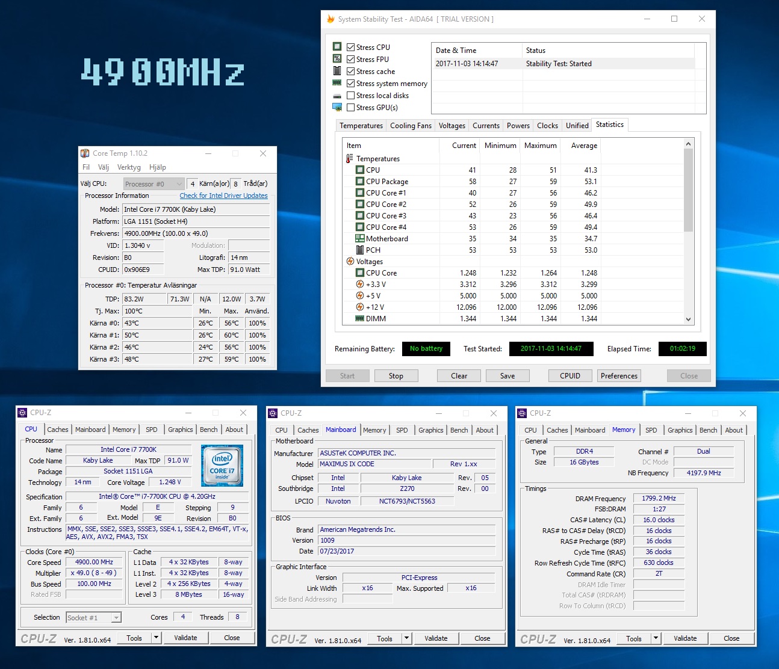Enable the Stress local disks checkbox

click(350, 95)
